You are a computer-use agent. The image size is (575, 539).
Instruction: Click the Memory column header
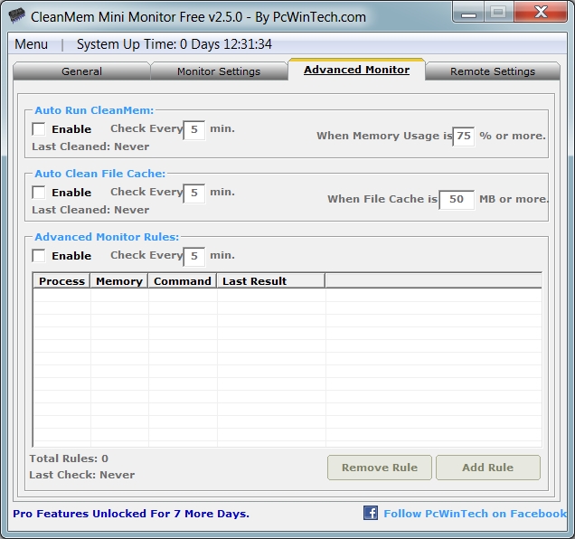tap(119, 281)
